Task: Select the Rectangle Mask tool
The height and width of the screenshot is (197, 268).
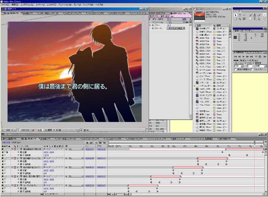Action: (250, 18)
